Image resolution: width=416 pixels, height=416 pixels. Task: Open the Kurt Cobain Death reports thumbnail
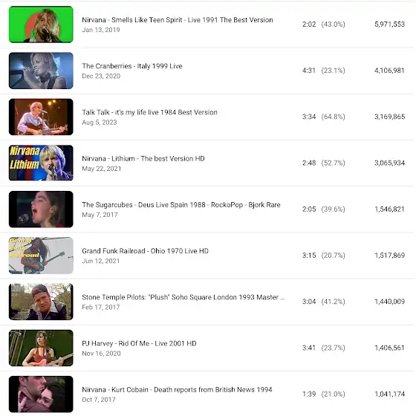pos(41,394)
